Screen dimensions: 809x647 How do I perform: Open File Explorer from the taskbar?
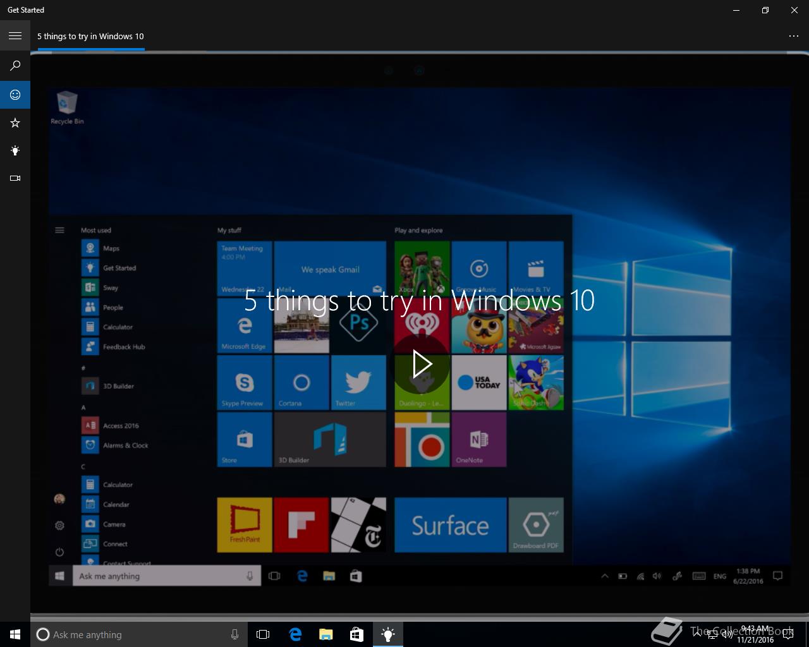point(326,634)
